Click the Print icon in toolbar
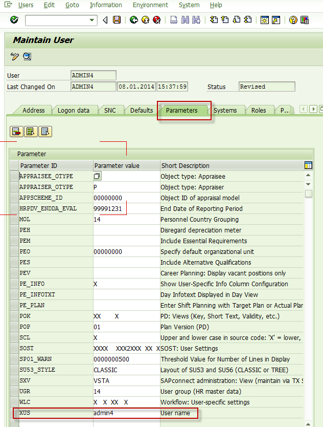Image resolution: width=323 pixels, height=427 pixels. pyautogui.click(x=173, y=20)
